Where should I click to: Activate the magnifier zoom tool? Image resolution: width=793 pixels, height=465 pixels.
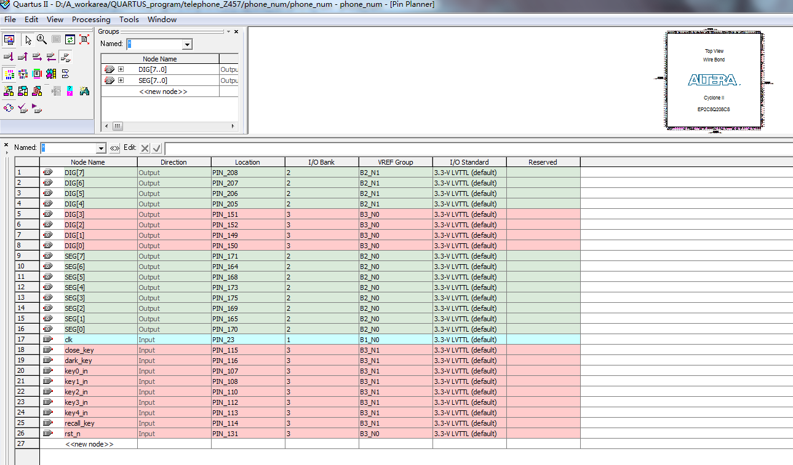41,40
